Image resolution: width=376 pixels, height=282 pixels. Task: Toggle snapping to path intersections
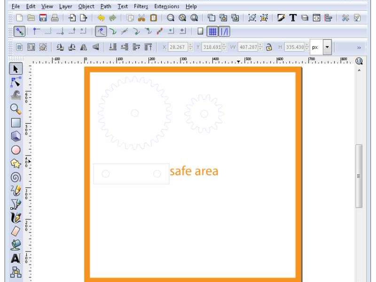point(124,31)
